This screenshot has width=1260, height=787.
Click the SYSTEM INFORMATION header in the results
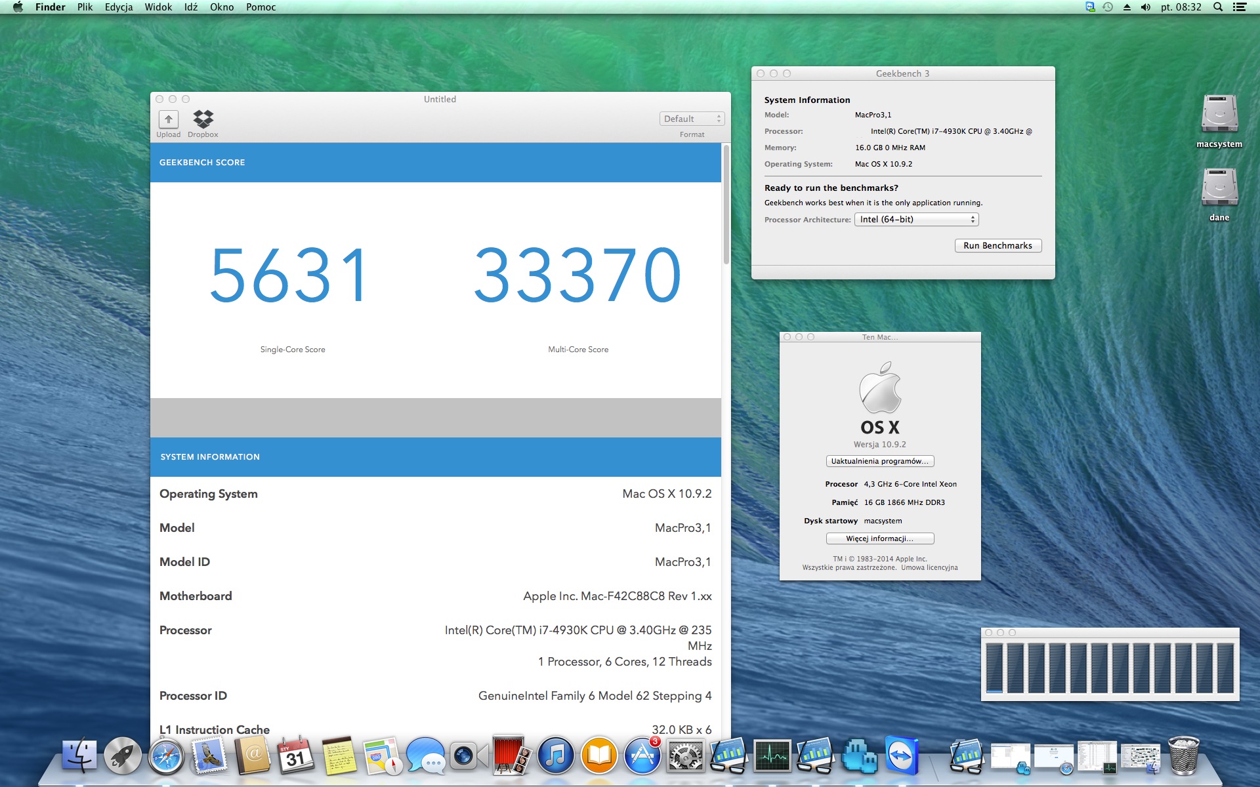pos(210,457)
